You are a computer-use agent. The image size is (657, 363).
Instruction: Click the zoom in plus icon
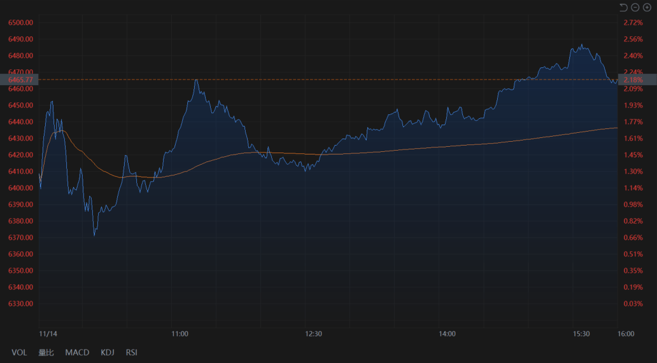[647, 8]
